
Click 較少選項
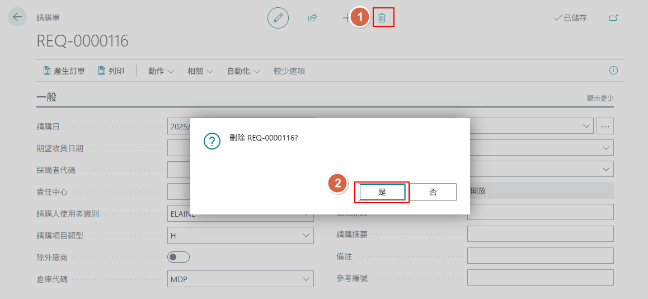point(289,71)
